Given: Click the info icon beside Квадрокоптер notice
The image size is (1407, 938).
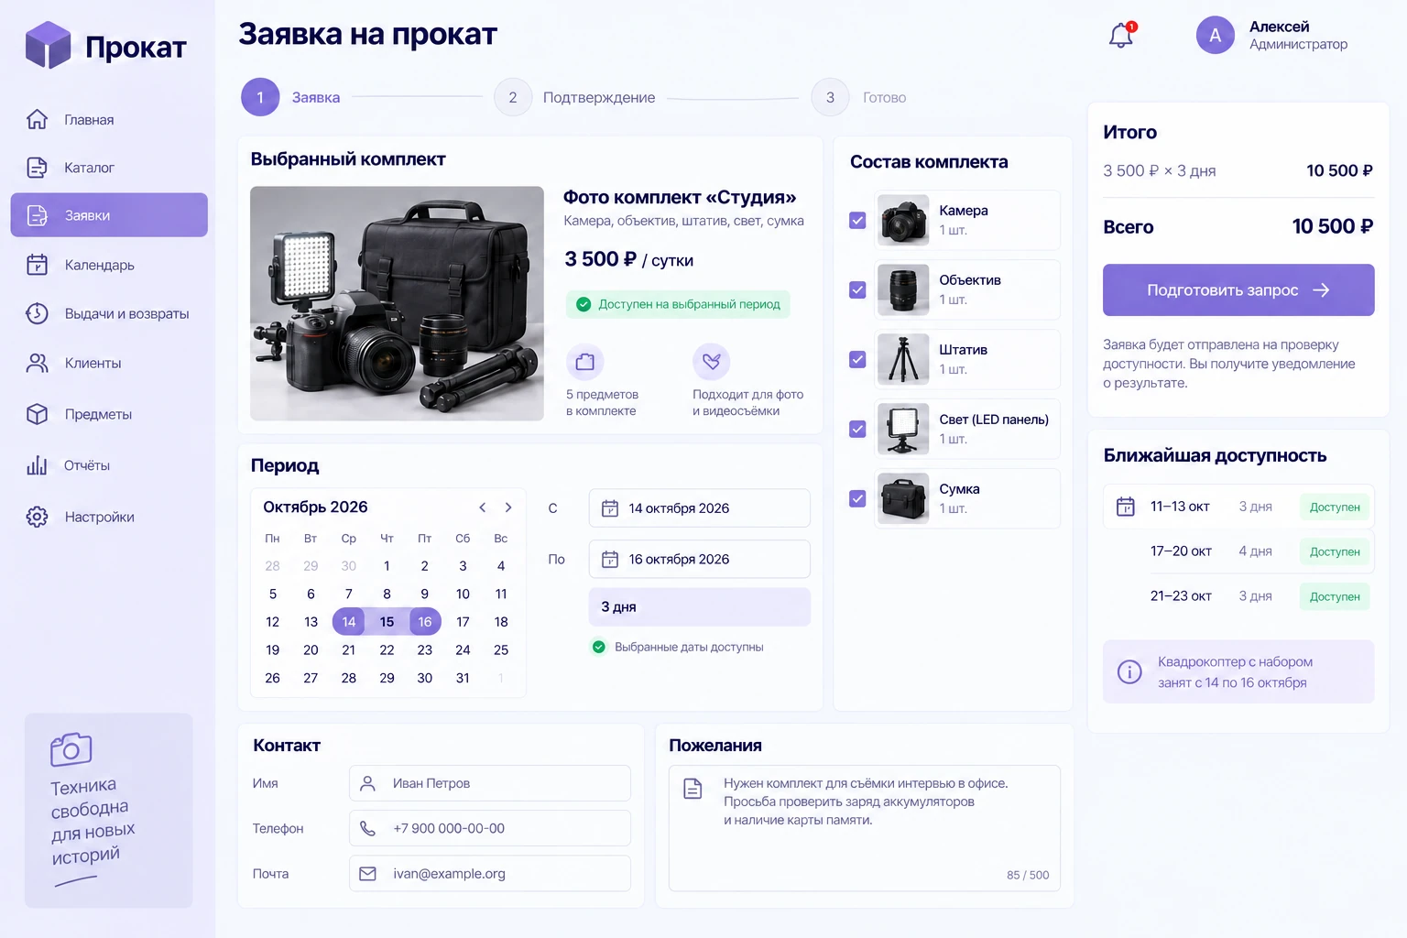Looking at the screenshot, I should coord(1129,672).
